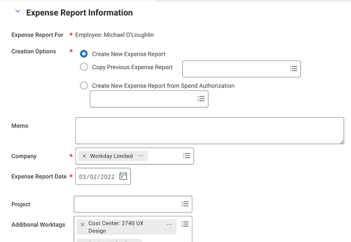Open related actions for Workday Limited
Image resolution: width=351 pixels, height=242 pixels.
[141, 156]
